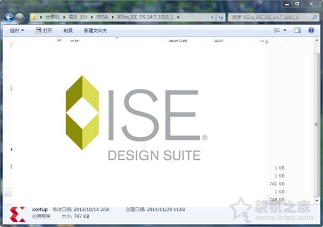Open the view options dropdown arrow
This screenshot has width=323, height=227.
[285, 31]
